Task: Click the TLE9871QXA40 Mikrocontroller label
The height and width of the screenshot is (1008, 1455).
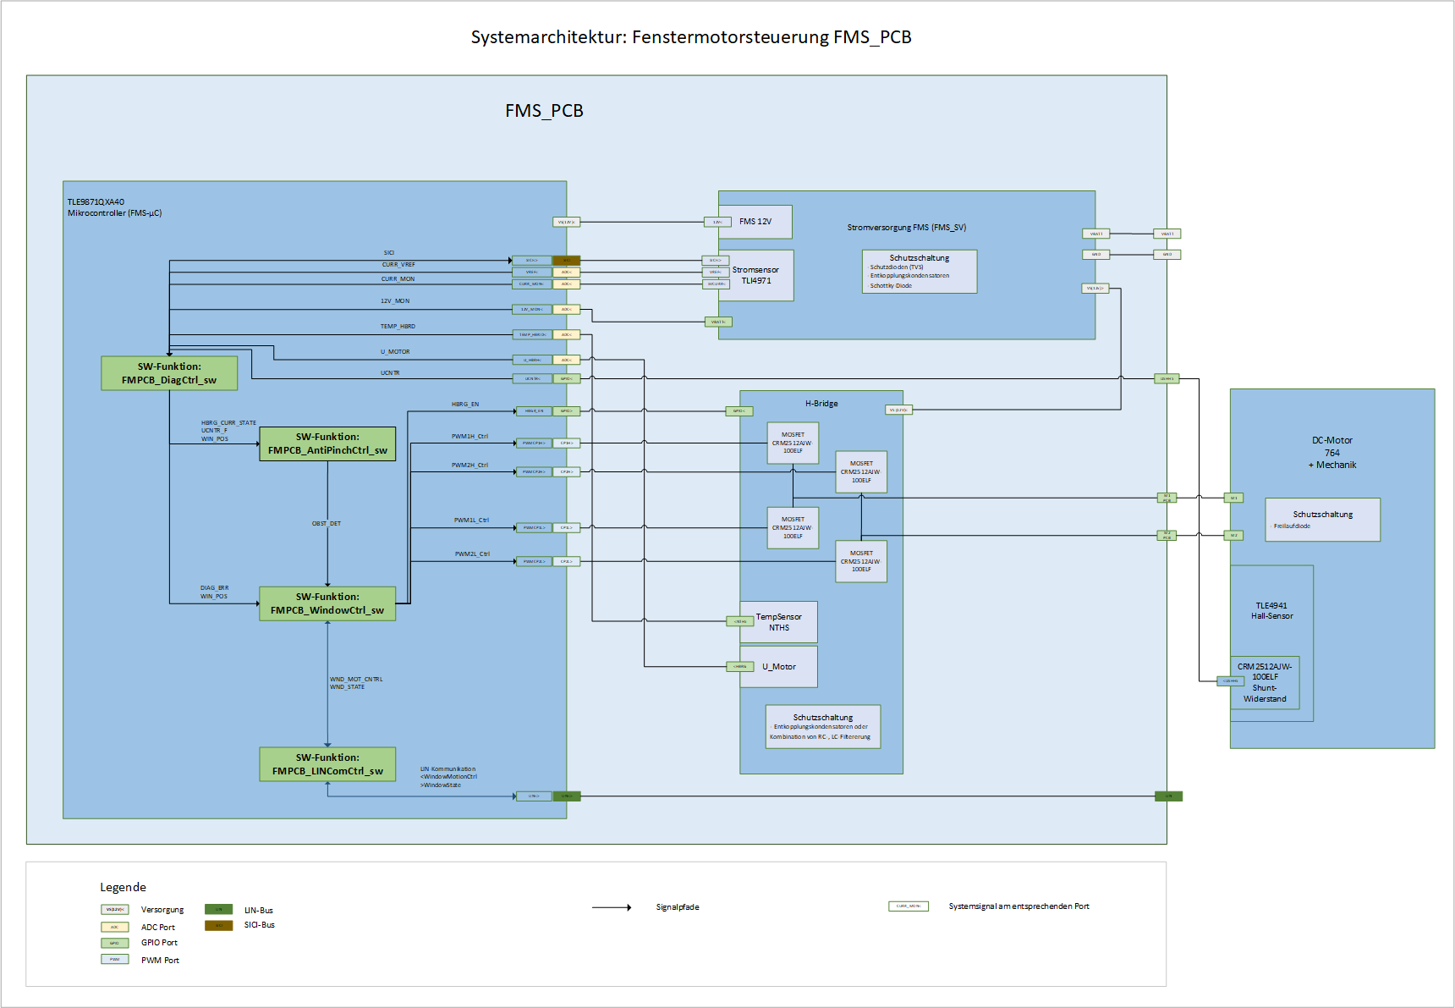Action: coord(114,207)
